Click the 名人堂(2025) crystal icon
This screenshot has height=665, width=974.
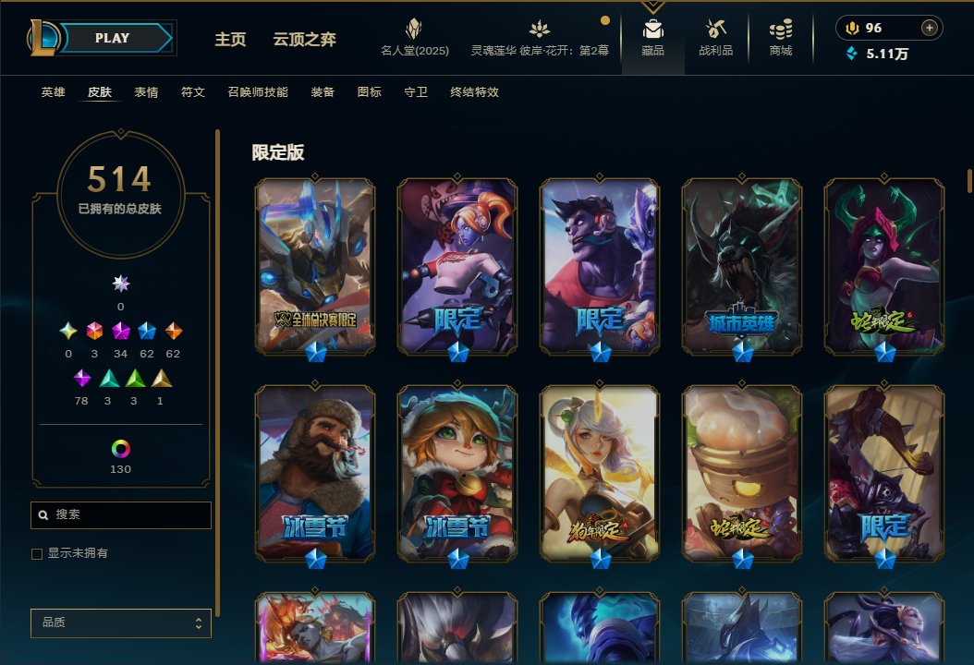[414, 29]
